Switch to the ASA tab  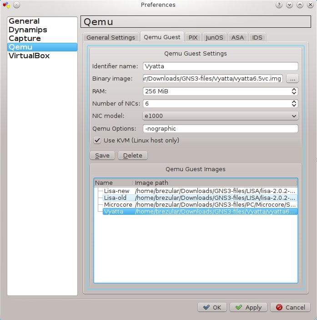[x=237, y=37]
